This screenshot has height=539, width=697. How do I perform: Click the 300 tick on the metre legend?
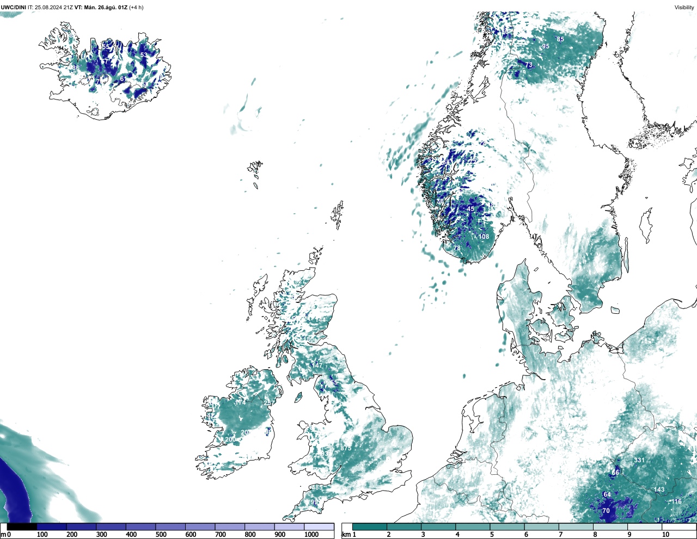[101, 535]
